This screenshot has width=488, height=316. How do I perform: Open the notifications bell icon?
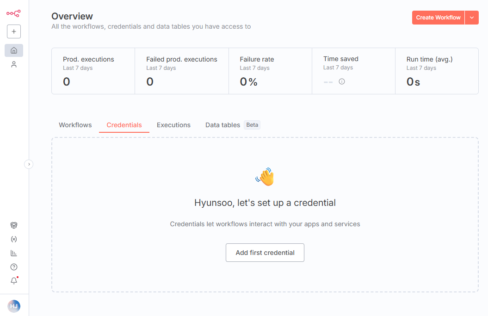coord(14,280)
